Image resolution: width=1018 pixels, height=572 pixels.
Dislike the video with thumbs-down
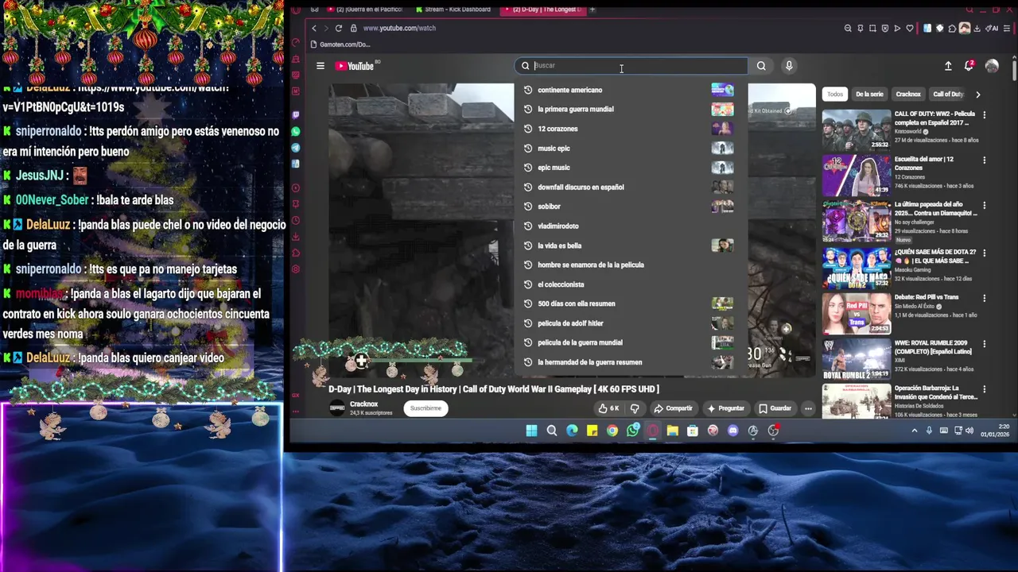[x=635, y=408]
